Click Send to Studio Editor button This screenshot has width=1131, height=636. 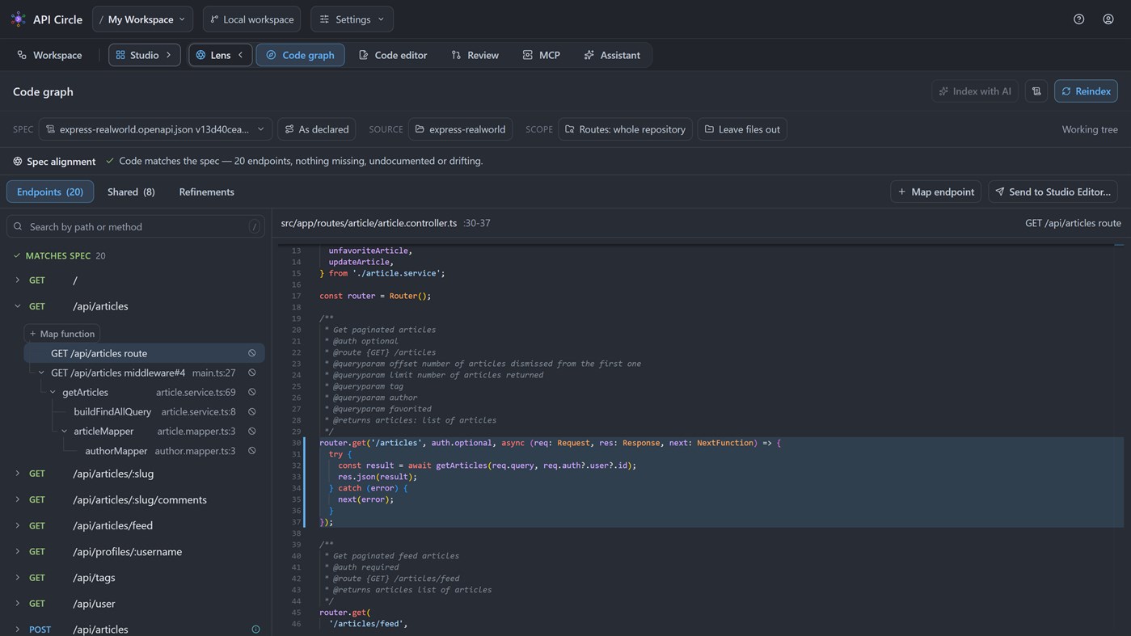tap(1053, 192)
